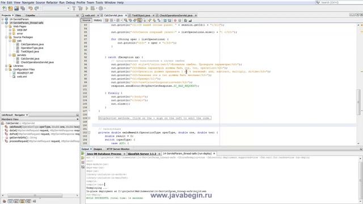This screenshot has height=204, width=363.
Task: Click the Undo toolbar icon
Action: [31, 8]
